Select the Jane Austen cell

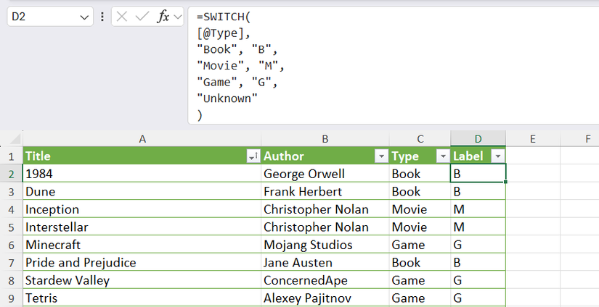[325, 262]
